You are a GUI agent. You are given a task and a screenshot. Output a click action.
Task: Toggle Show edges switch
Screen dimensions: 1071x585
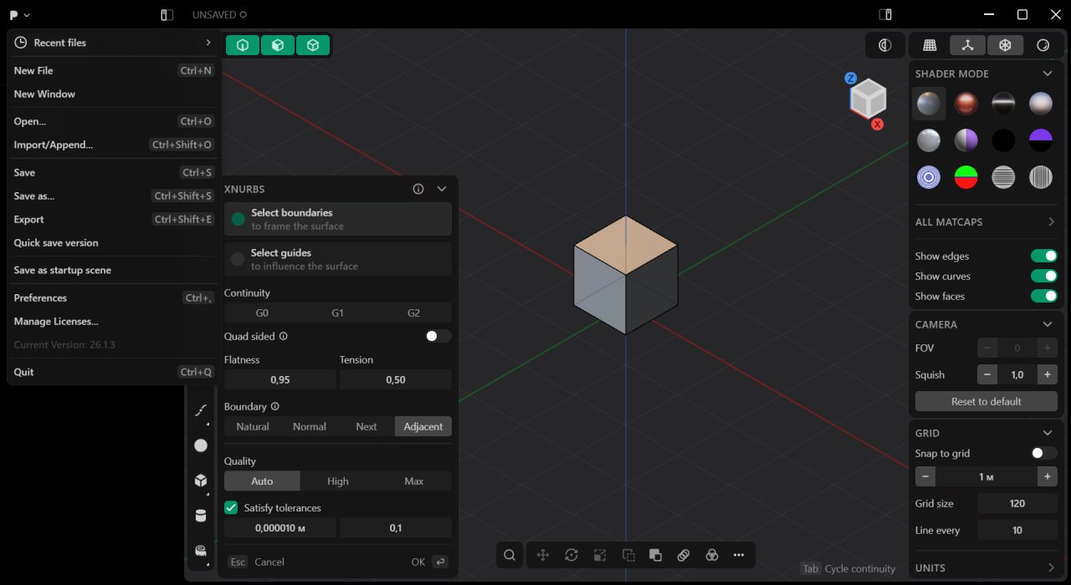(x=1043, y=256)
